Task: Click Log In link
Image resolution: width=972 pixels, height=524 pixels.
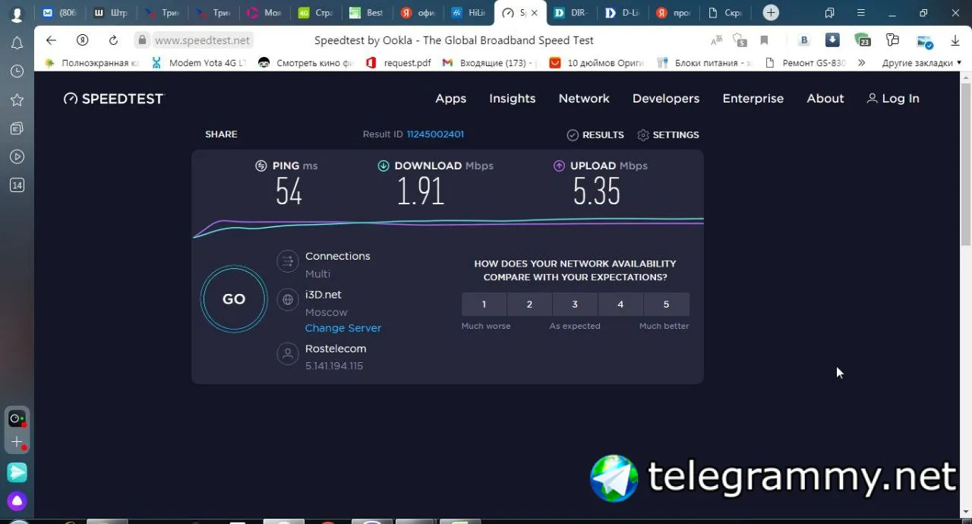Action: tap(901, 98)
